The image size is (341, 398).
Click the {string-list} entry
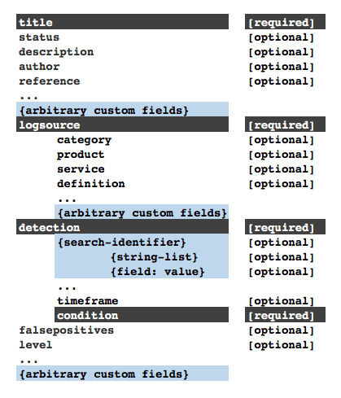coord(154,257)
